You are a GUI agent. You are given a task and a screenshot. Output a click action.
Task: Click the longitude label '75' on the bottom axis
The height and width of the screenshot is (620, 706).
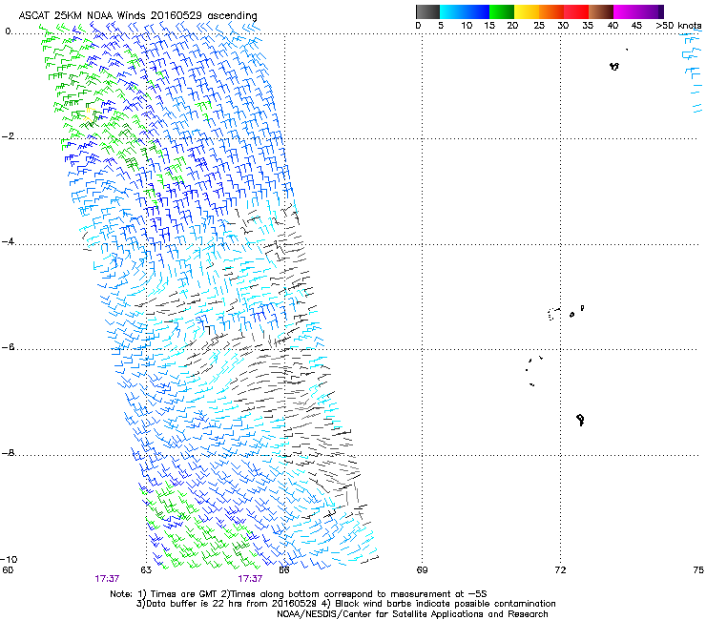[x=698, y=570]
